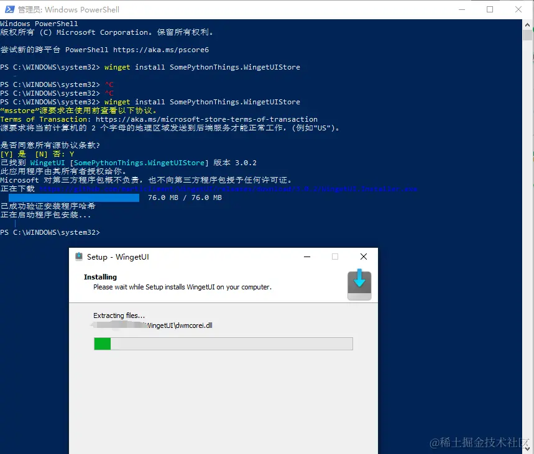Click the '已成功验证安装程序哈希' line
The width and height of the screenshot is (534, 454).
[x=48, y=206]
